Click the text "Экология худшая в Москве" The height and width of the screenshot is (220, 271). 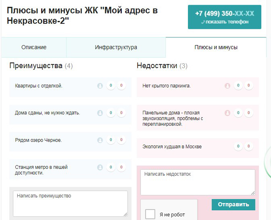click(172, 147)
